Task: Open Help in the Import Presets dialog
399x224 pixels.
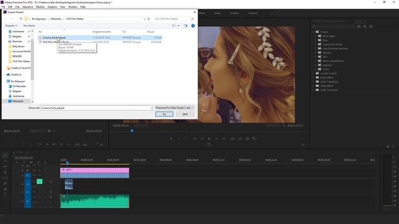Action: pyautogui.click(x=193, y=26)
